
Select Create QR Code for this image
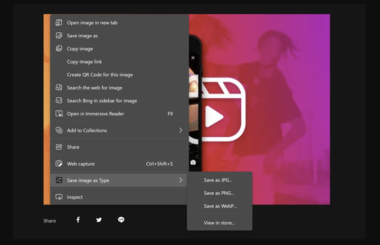[100, 75]
